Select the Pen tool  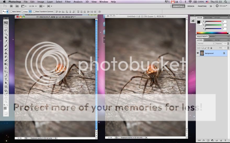click(x=6, y=76)
